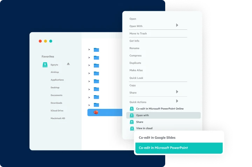Choose Open from the context menu
The height and width of the screenshot is (167, 252).
click(133, 19)
